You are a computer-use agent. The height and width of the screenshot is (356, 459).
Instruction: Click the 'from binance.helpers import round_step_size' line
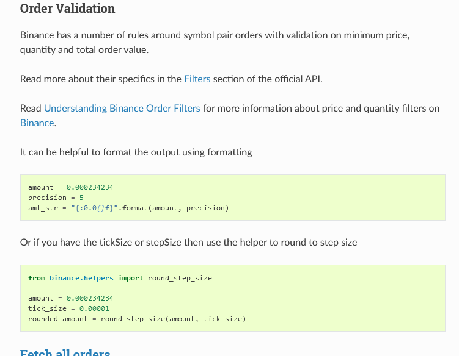tap(120, 278)
